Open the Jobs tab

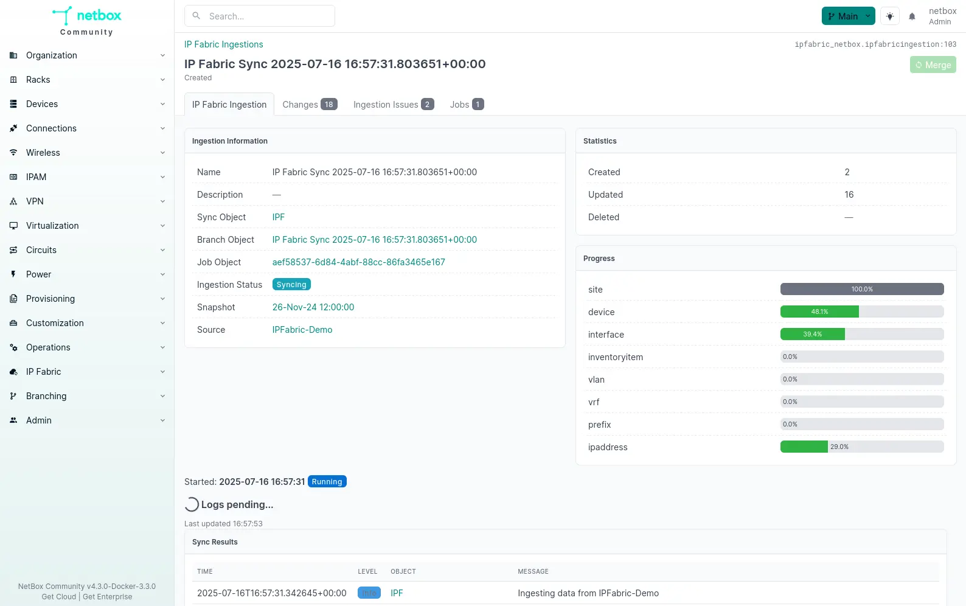tap(466, 105)
